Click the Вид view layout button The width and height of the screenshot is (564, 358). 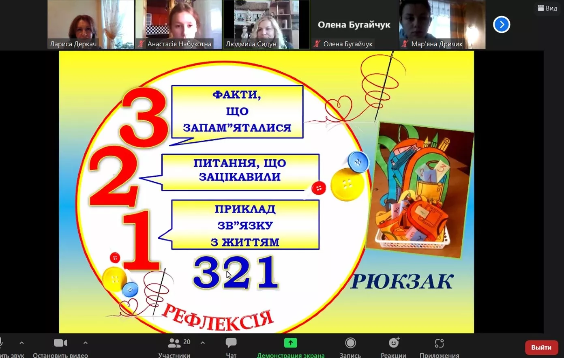coord(547,8)
